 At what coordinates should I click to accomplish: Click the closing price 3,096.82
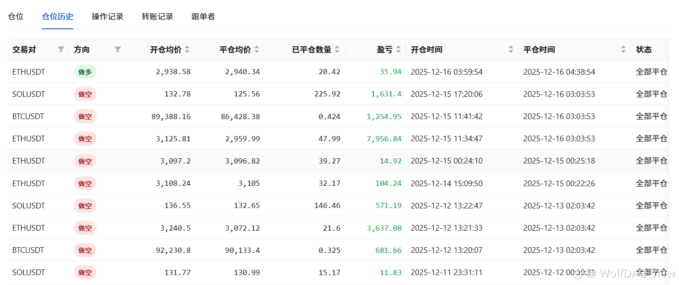[243, 161]
